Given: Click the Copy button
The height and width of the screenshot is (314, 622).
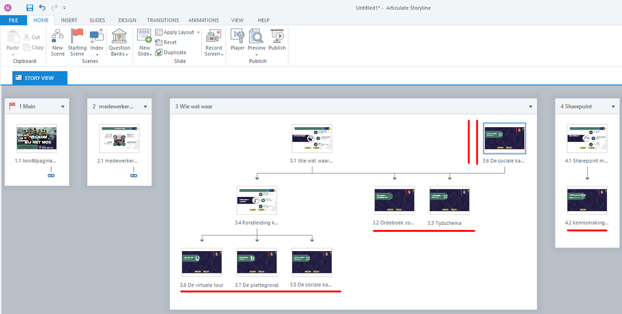Looking at the screenshot, I should (x=34, y=47).
